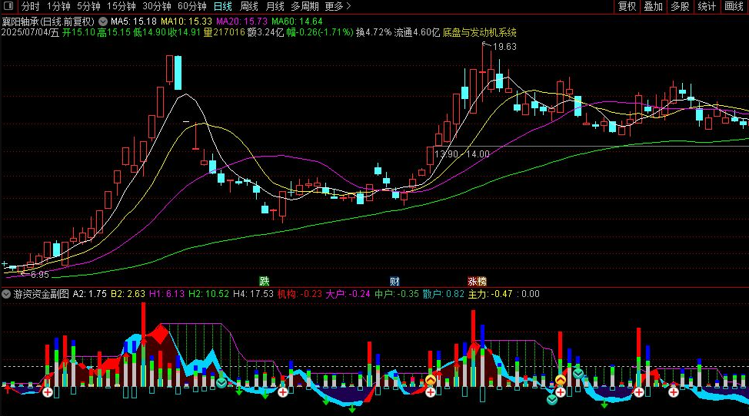Image resolution: width=749 pixels, height=416 pixels.
Task: Click the MA60: 14.64 label
Action: pos(297,21)
